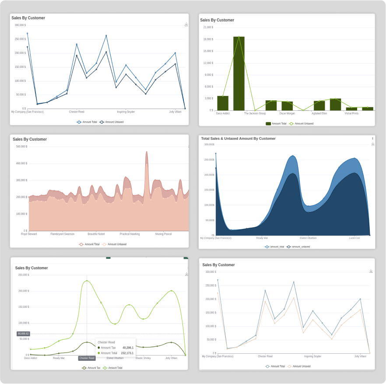Click the 66,666.62 y-axis pointer label

tap(23, 334)
